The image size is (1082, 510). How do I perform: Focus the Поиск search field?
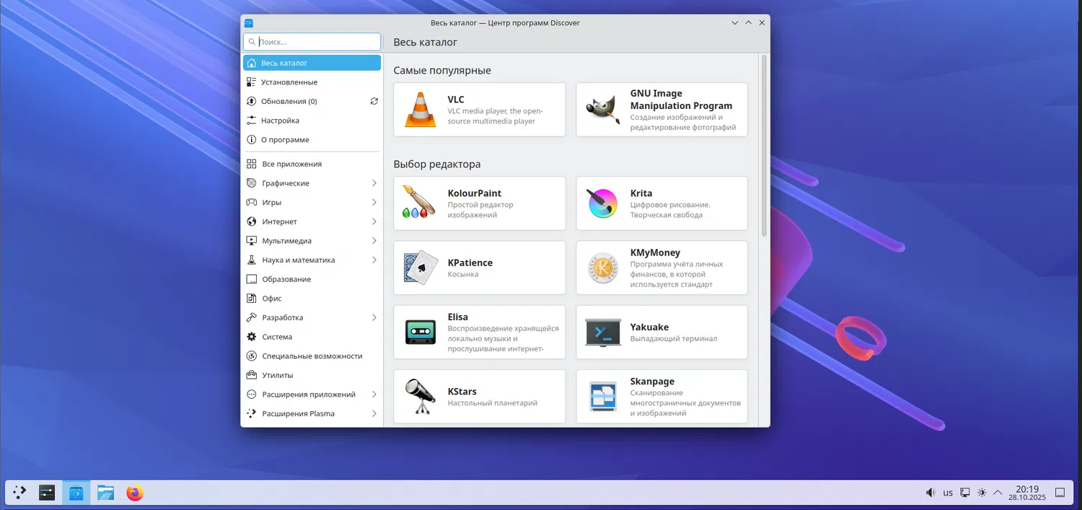[312, 42]
